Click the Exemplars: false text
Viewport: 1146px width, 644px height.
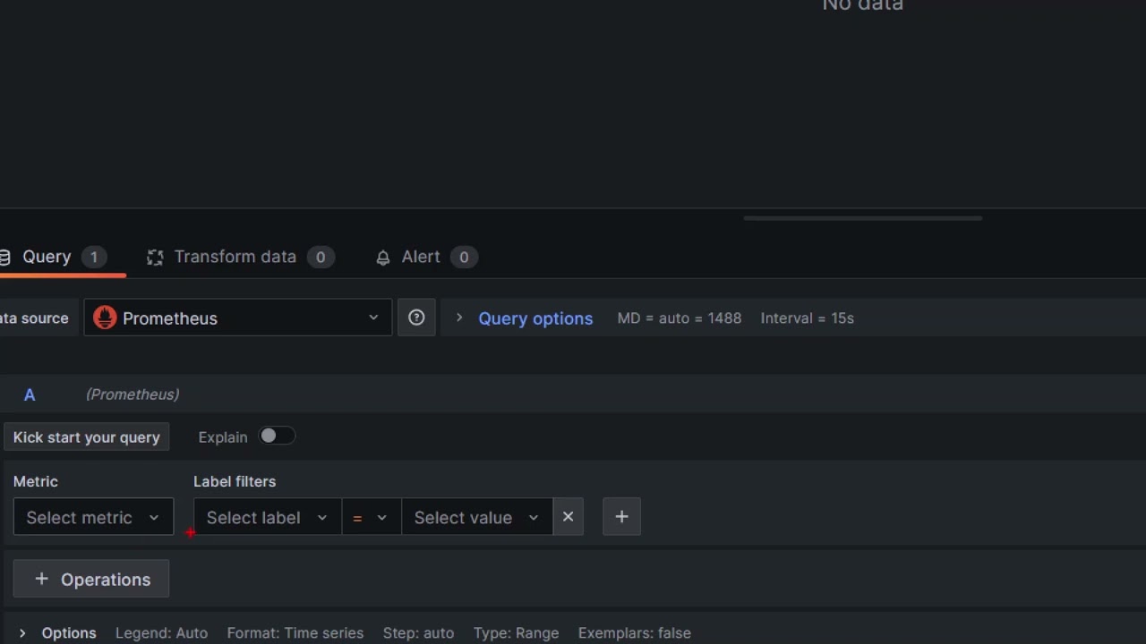coord(635,633)
